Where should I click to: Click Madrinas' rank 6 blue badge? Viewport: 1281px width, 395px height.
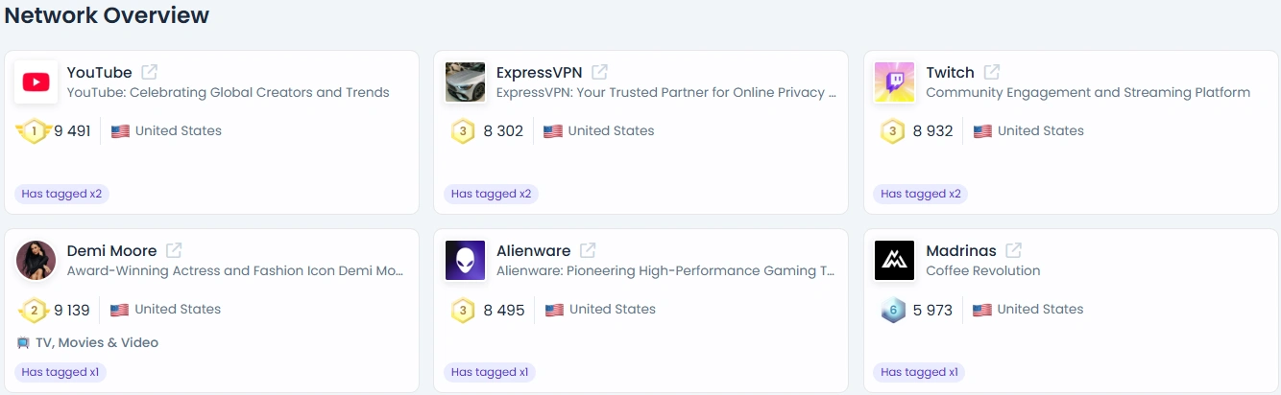coord(893,310)
